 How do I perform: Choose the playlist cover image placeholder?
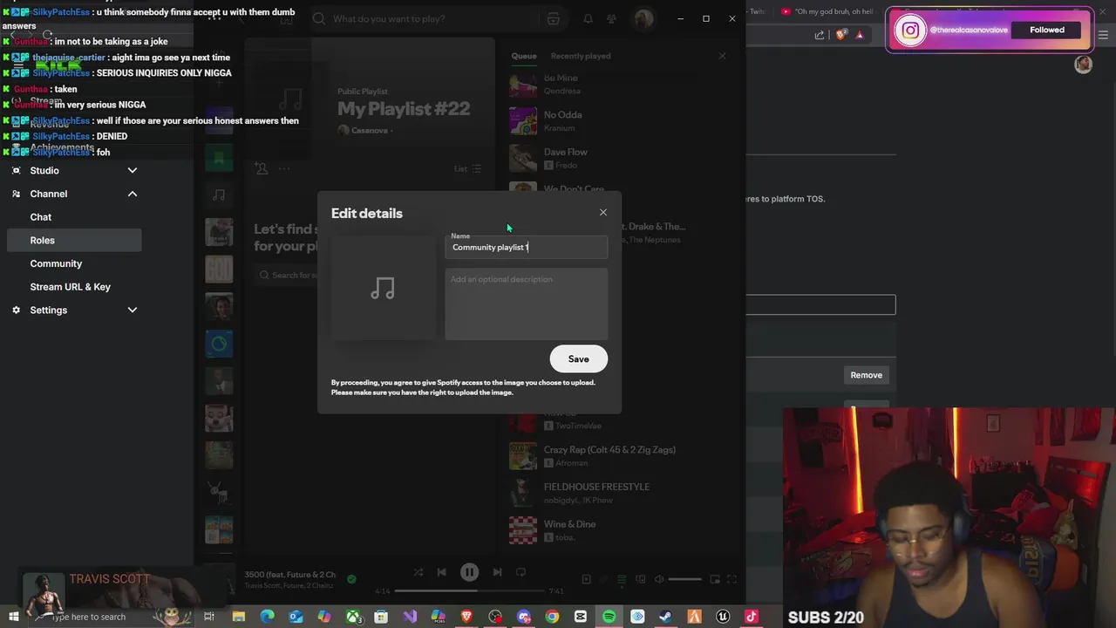[x=383, y=288]
